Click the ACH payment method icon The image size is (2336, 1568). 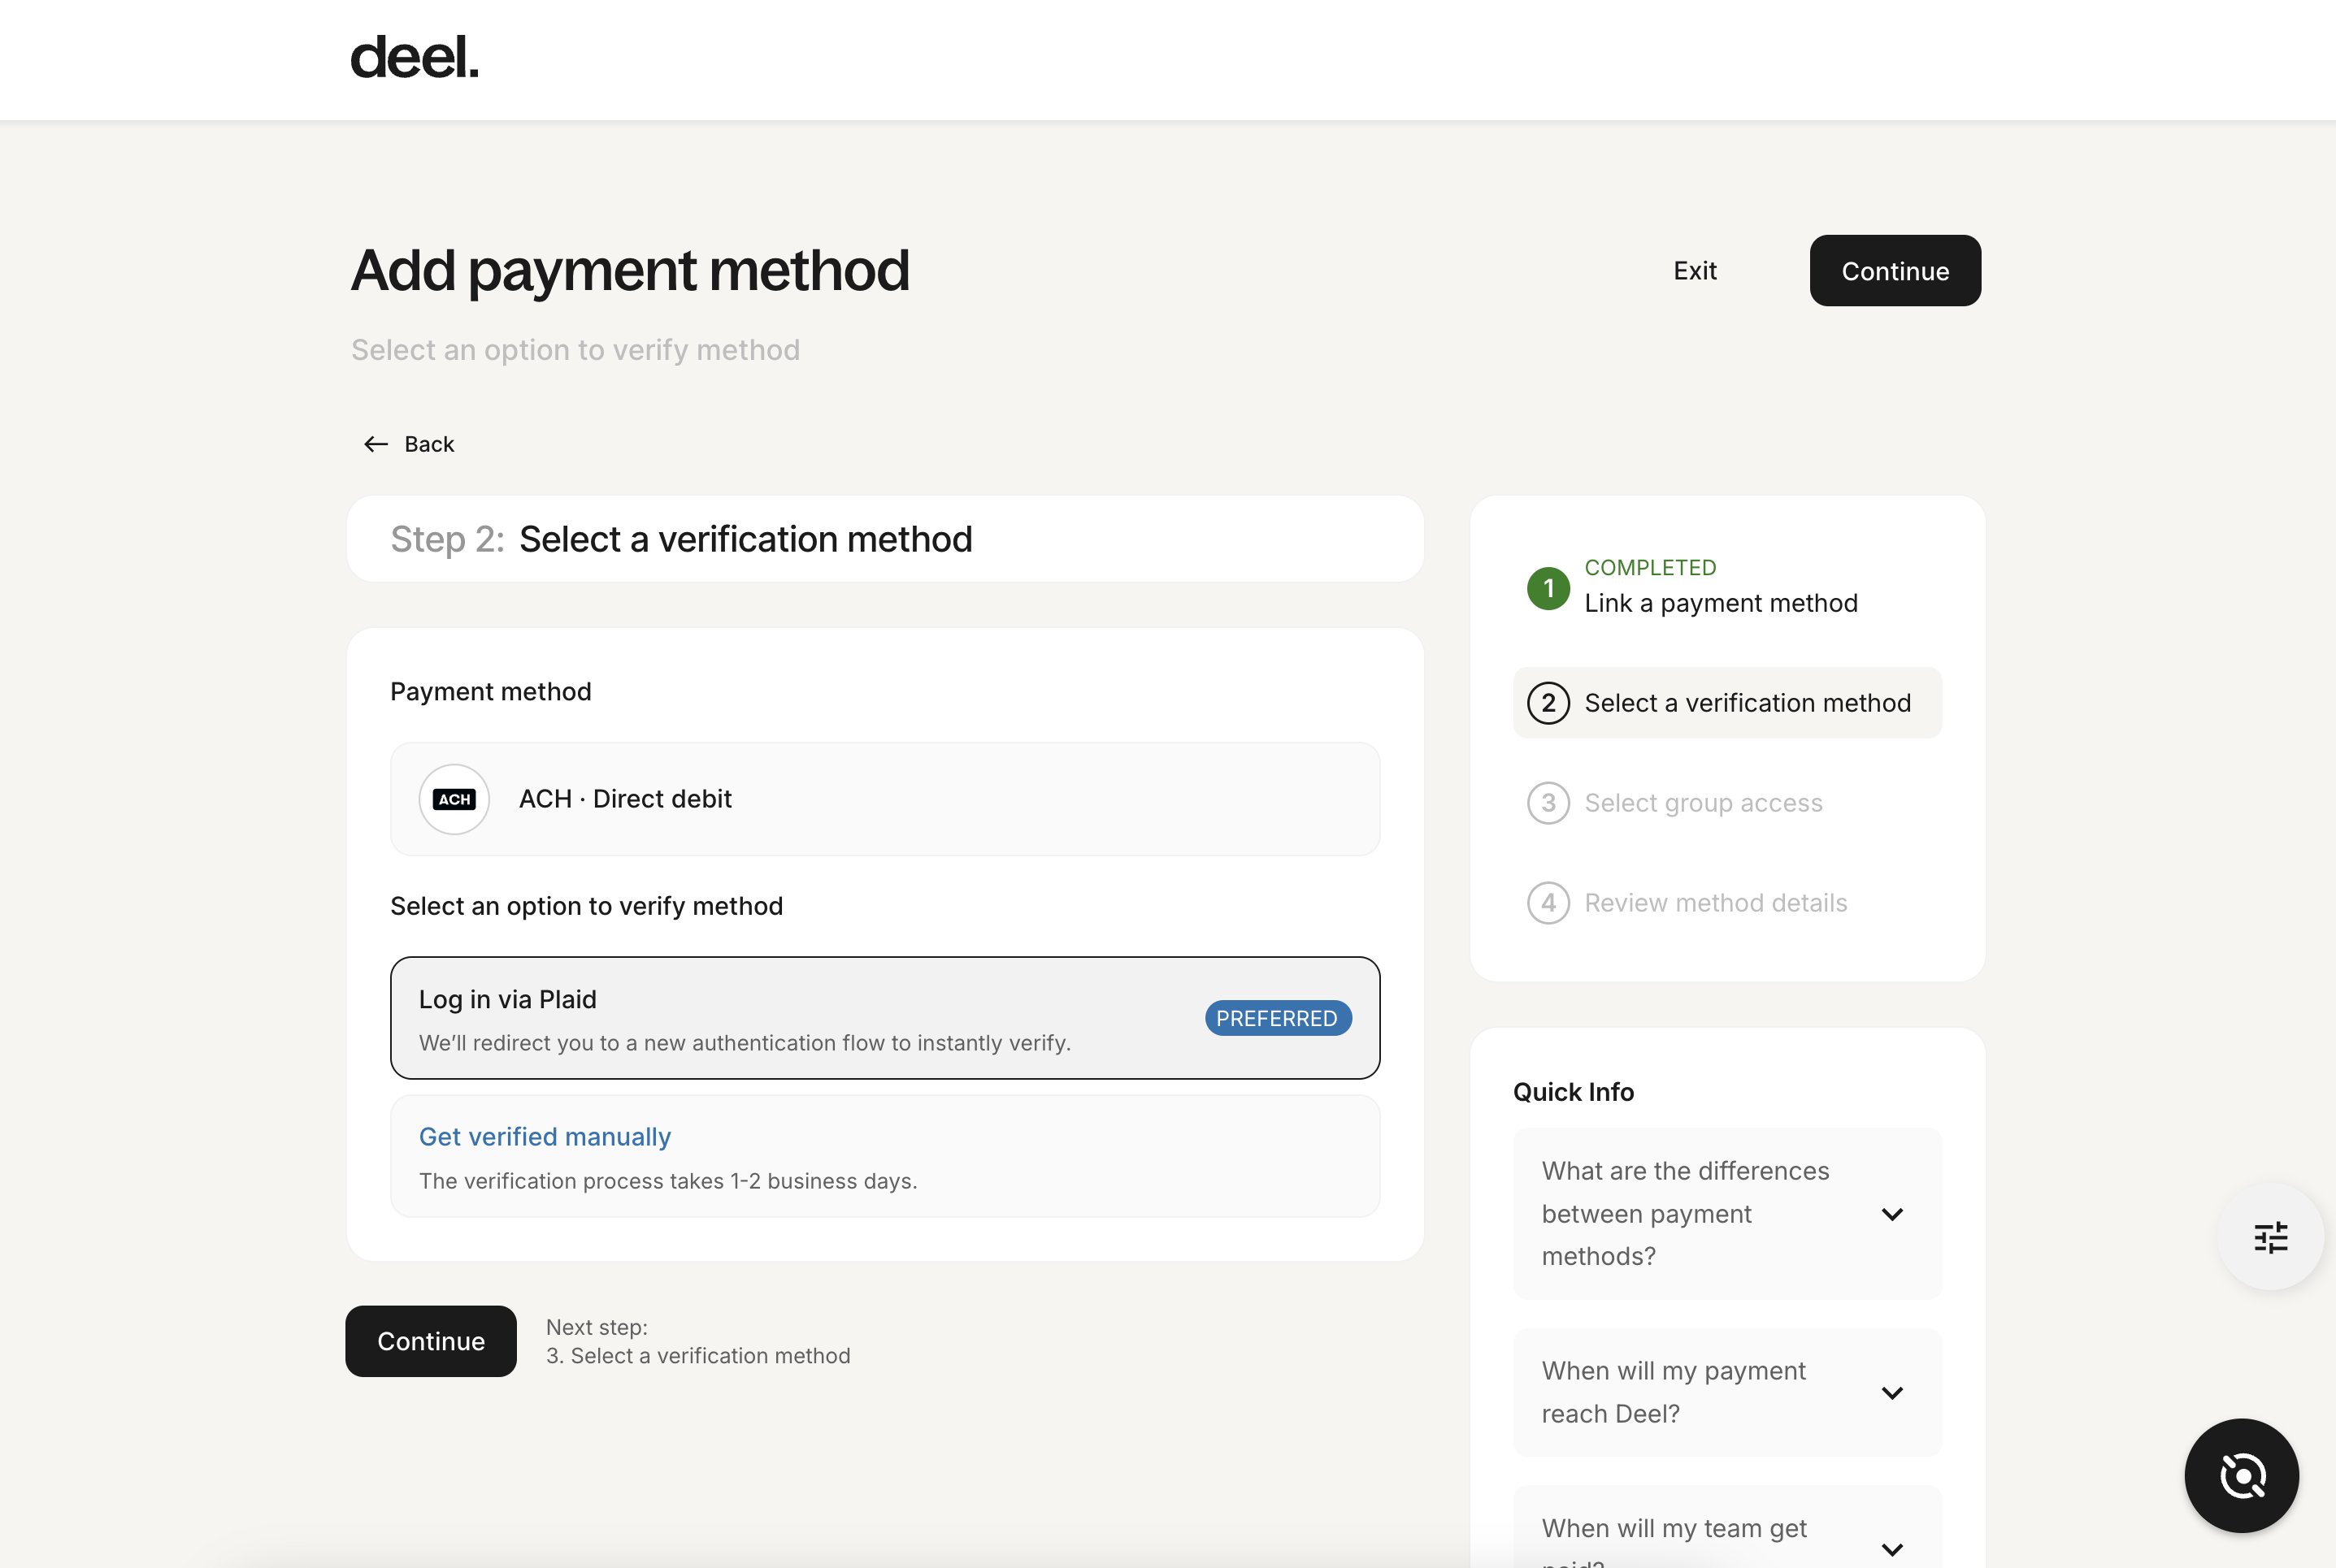click(454, 799)
